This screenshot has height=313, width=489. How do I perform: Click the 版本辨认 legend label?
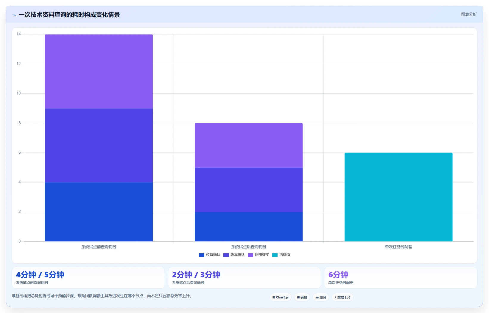pyautogui.click(x=237, y=255)
